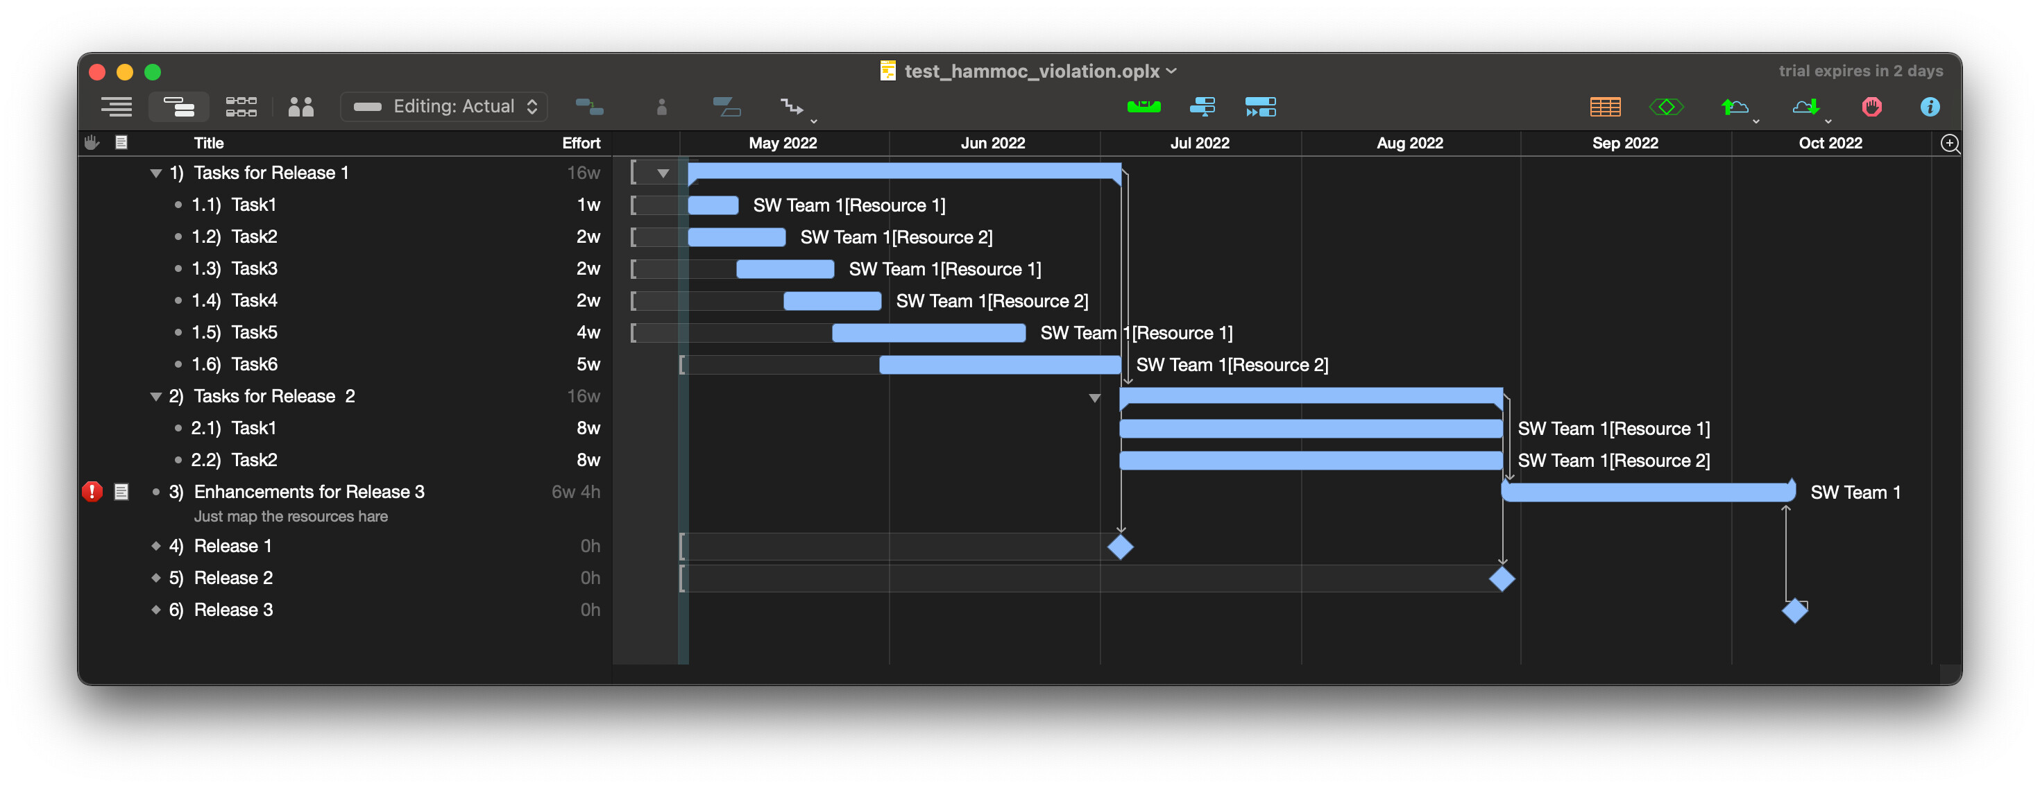The width and height of the screenshot is (2040, 788).
Task: Open the blue Inspector info icon
Action: 1929,106
